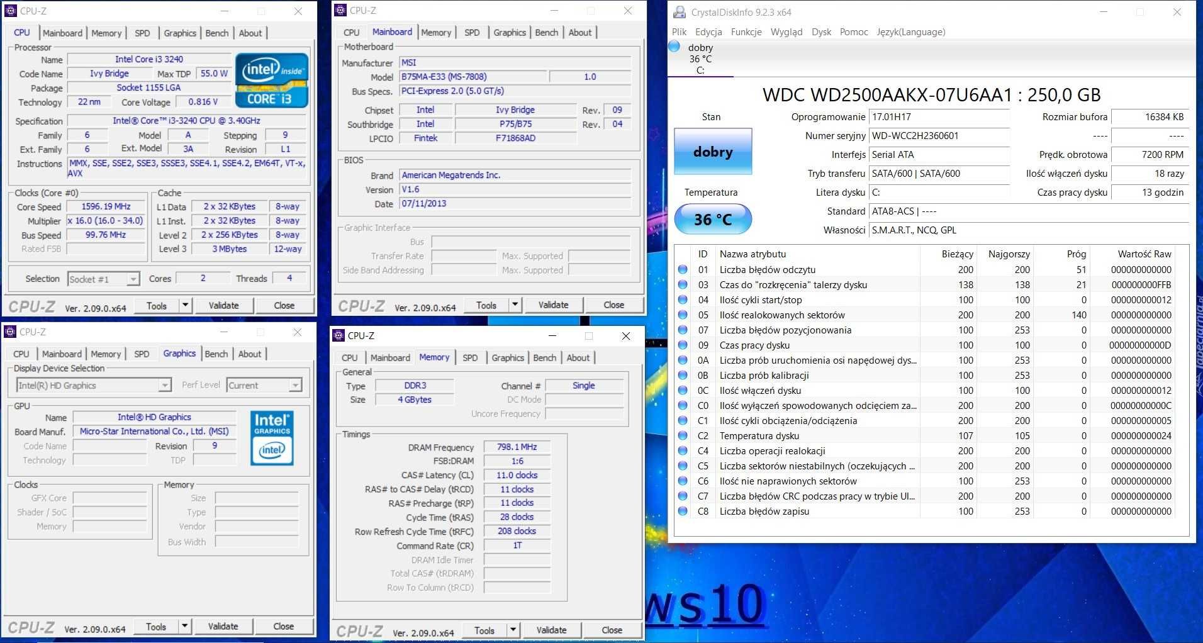The width and height of the screenshot is (1203, 643).
Task: Click the Tryb transferu SATA/600 field
Action: [939, 174]
